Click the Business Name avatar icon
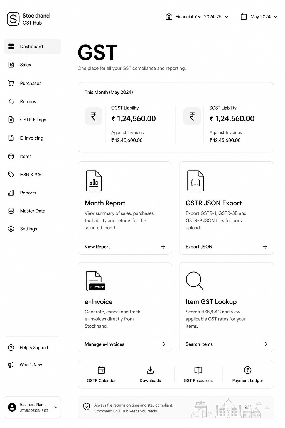 coord(12,407)
